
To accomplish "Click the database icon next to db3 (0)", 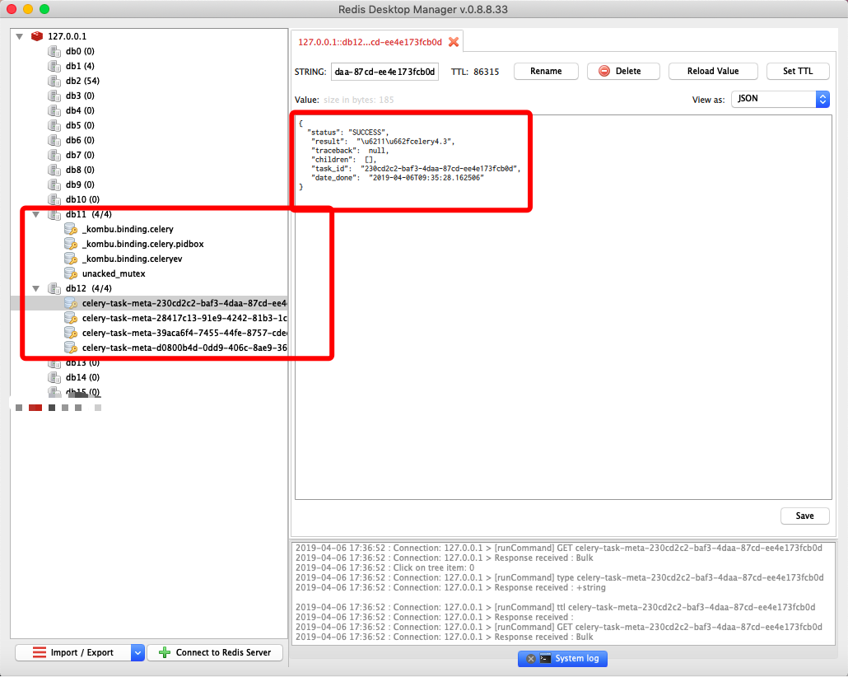I will click(x=54, y=96).
